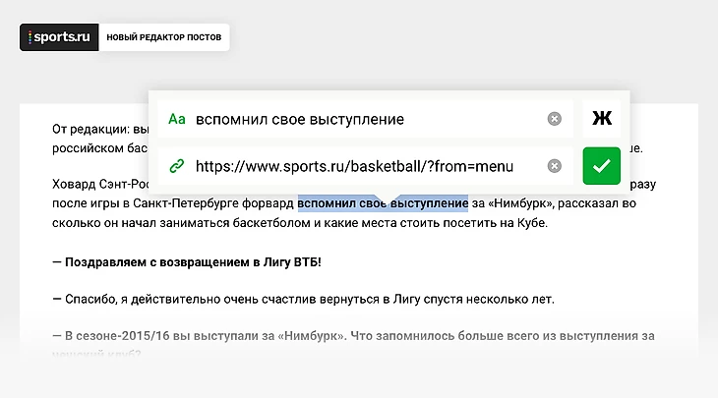This screenshot has height=398, width=718.
Task: Open the НОВЫЙ РЕДАКТОР ПОСТОВ label
Action: [164, 37]
